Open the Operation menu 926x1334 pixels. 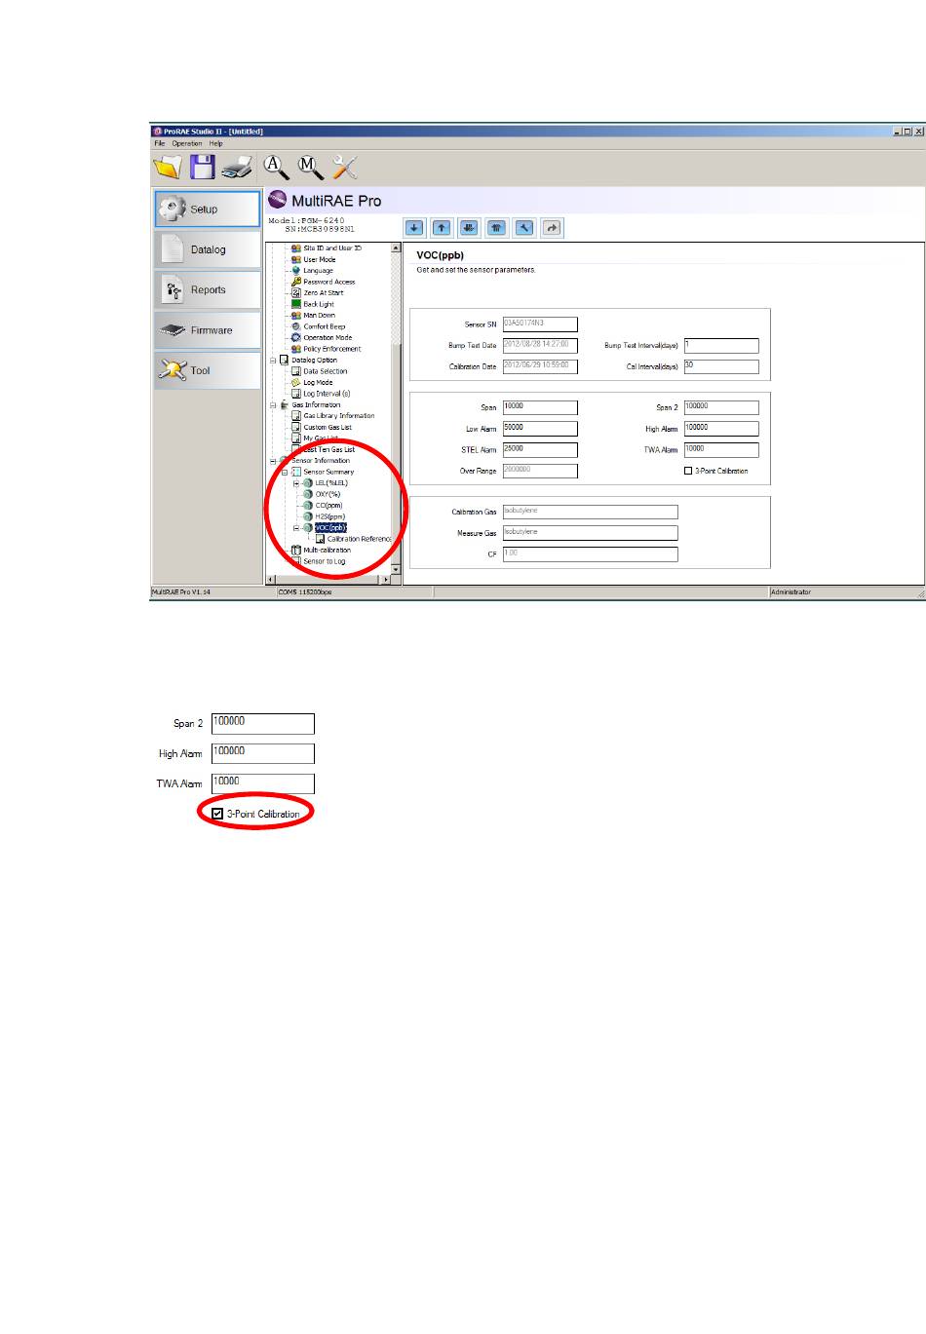click(187, 143)
